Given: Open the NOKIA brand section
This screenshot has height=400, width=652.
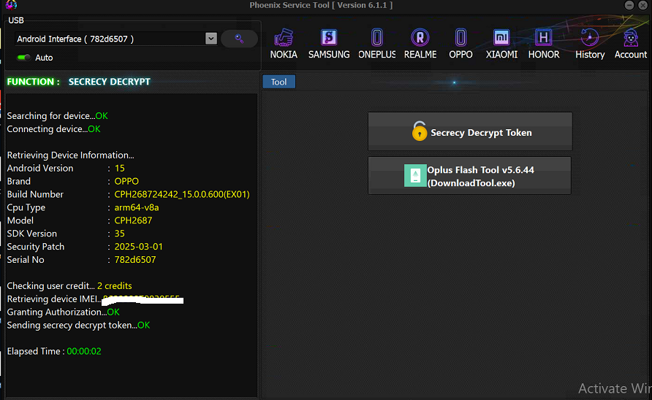Looking at the screenshot, I should (284, 45).
